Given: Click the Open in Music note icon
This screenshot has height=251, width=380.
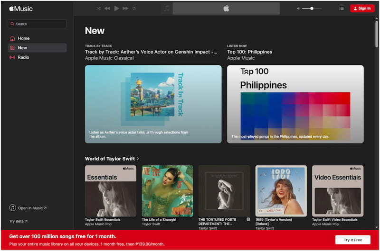Looking at the screenshot, I should click(x=13, y=208).
